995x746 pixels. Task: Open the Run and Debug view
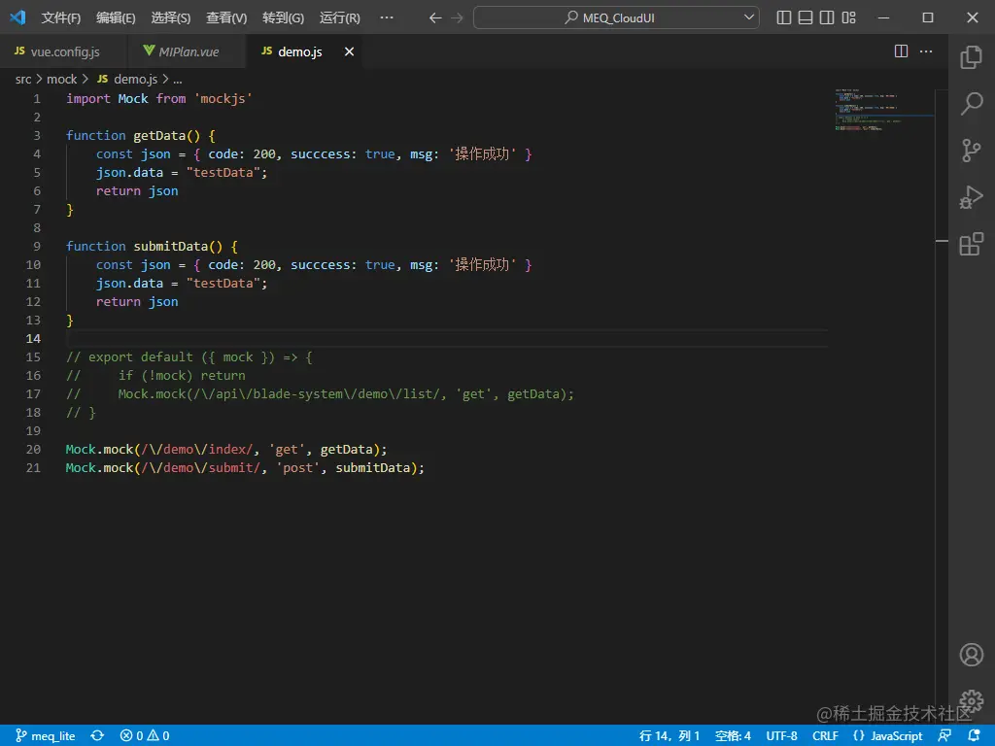tap(971, 197)
